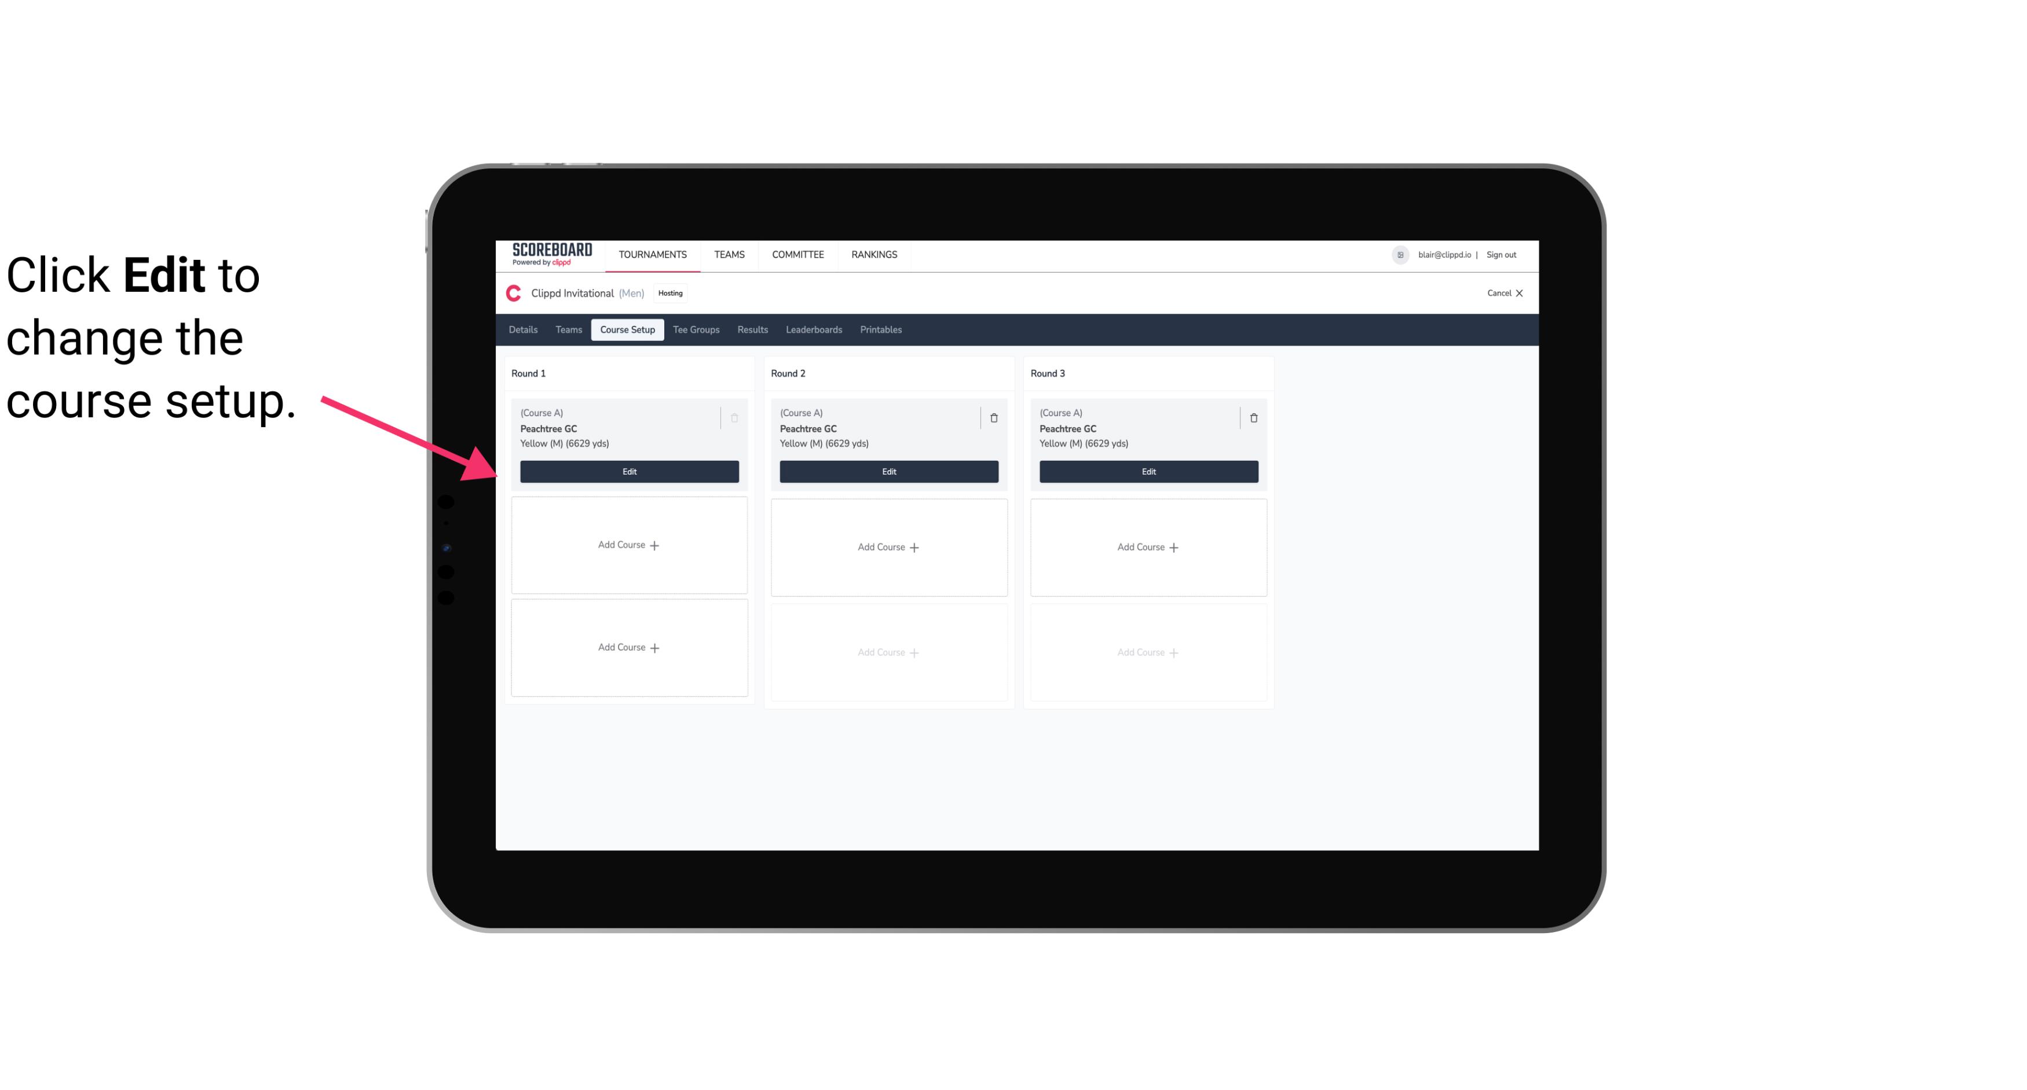Navigate to Tee Groups tab
This screenshot has height=1090, width=2027.
click(696, 330)
